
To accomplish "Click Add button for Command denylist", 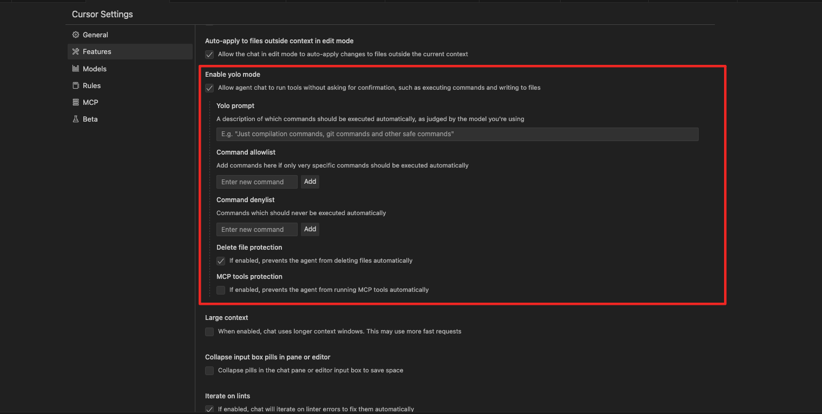I will pyautogui.click(x=310, y=229).
